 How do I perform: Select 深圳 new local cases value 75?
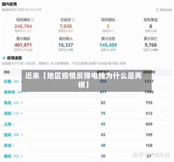point(103,113)
